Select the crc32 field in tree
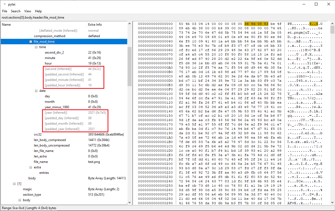The width and height of the screenshot is (335, 211). (38, 134)
